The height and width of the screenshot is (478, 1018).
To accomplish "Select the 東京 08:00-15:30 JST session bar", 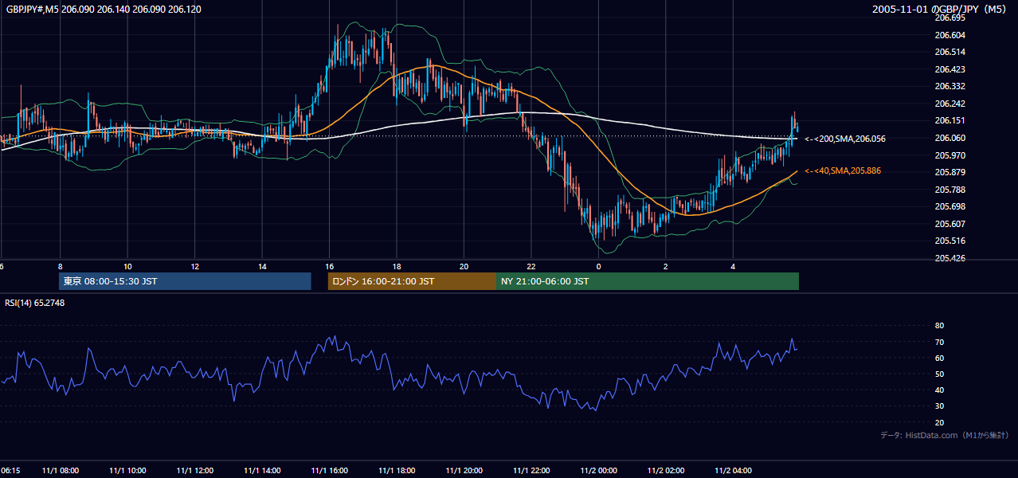I will coord(185,281).
